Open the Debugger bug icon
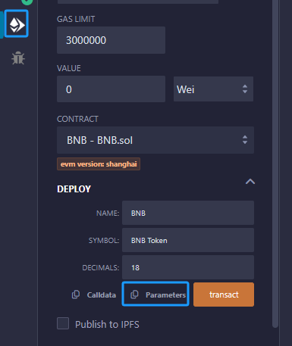 click(x=18, y=58)
